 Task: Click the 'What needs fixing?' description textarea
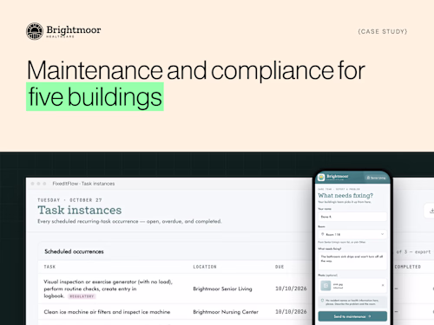(352, 261)
